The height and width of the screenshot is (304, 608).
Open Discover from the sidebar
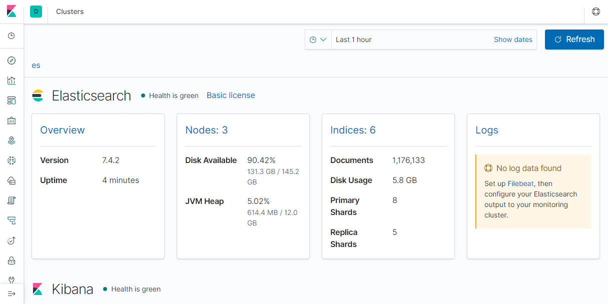(12, 60)
